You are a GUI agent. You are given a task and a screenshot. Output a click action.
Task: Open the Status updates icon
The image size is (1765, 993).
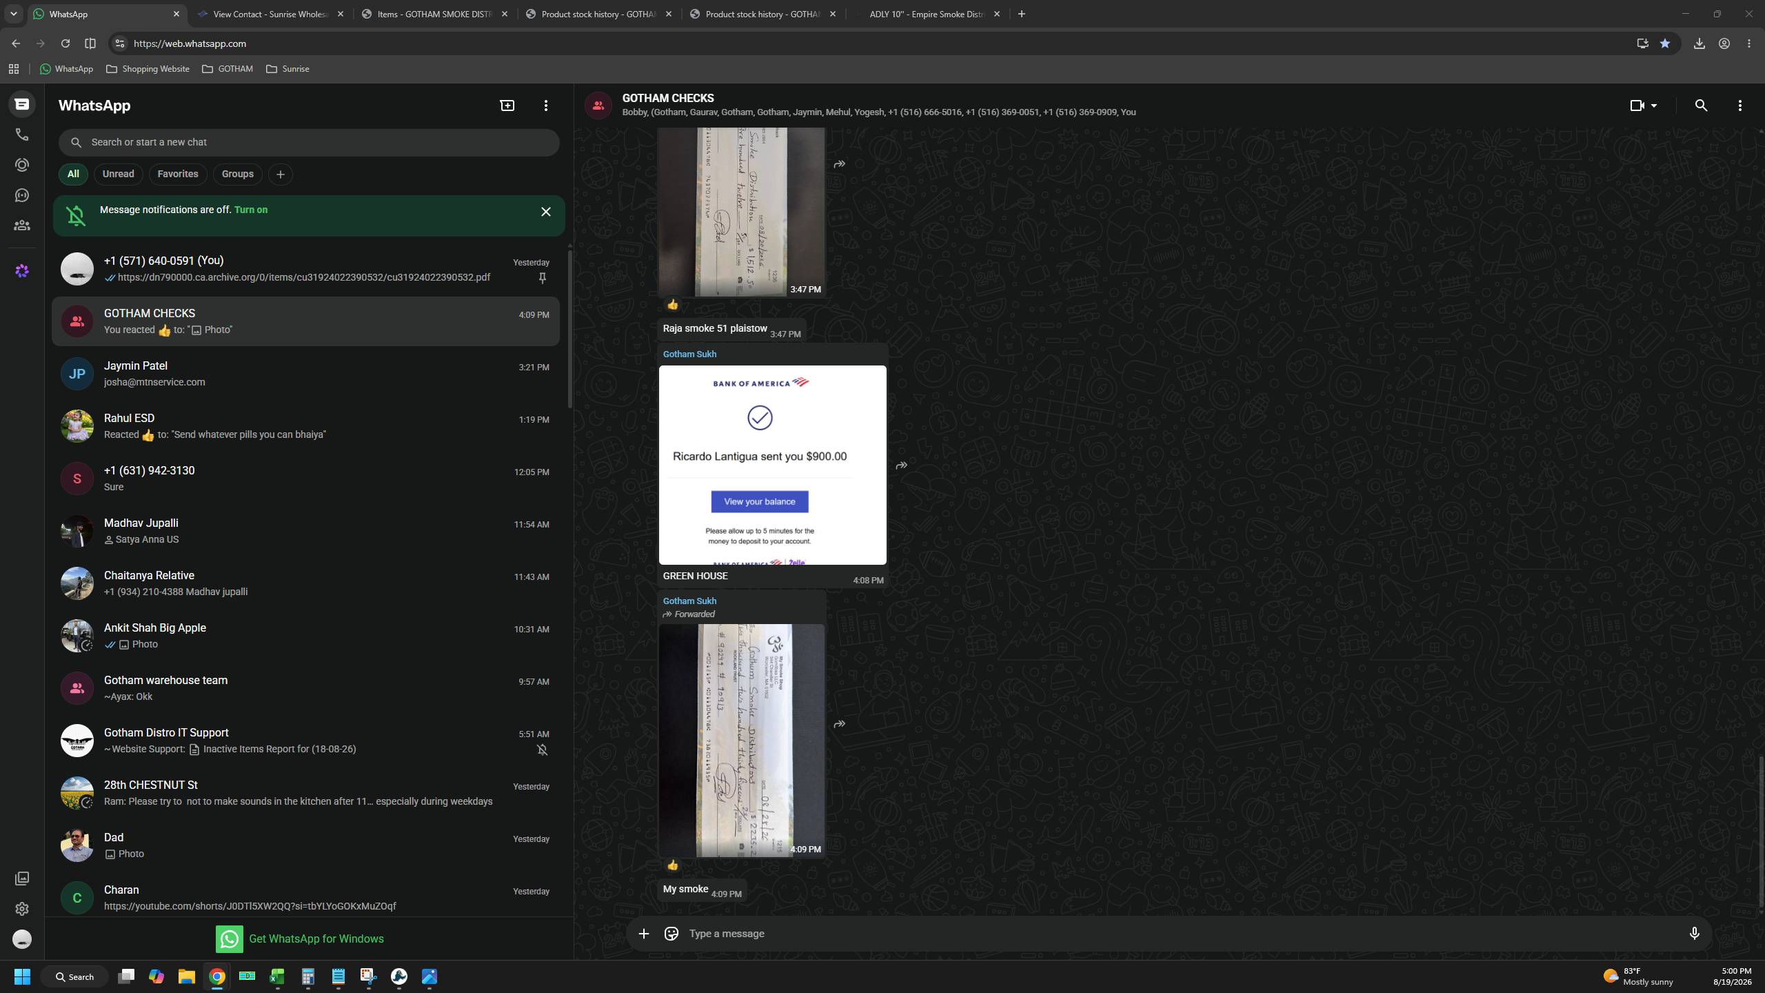22,165
